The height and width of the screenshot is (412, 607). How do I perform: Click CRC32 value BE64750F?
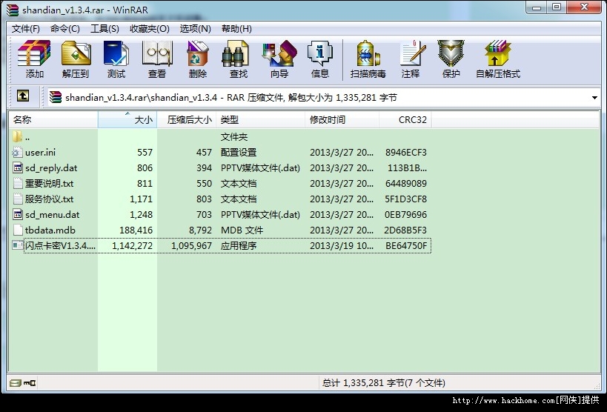tap(406, 245)
